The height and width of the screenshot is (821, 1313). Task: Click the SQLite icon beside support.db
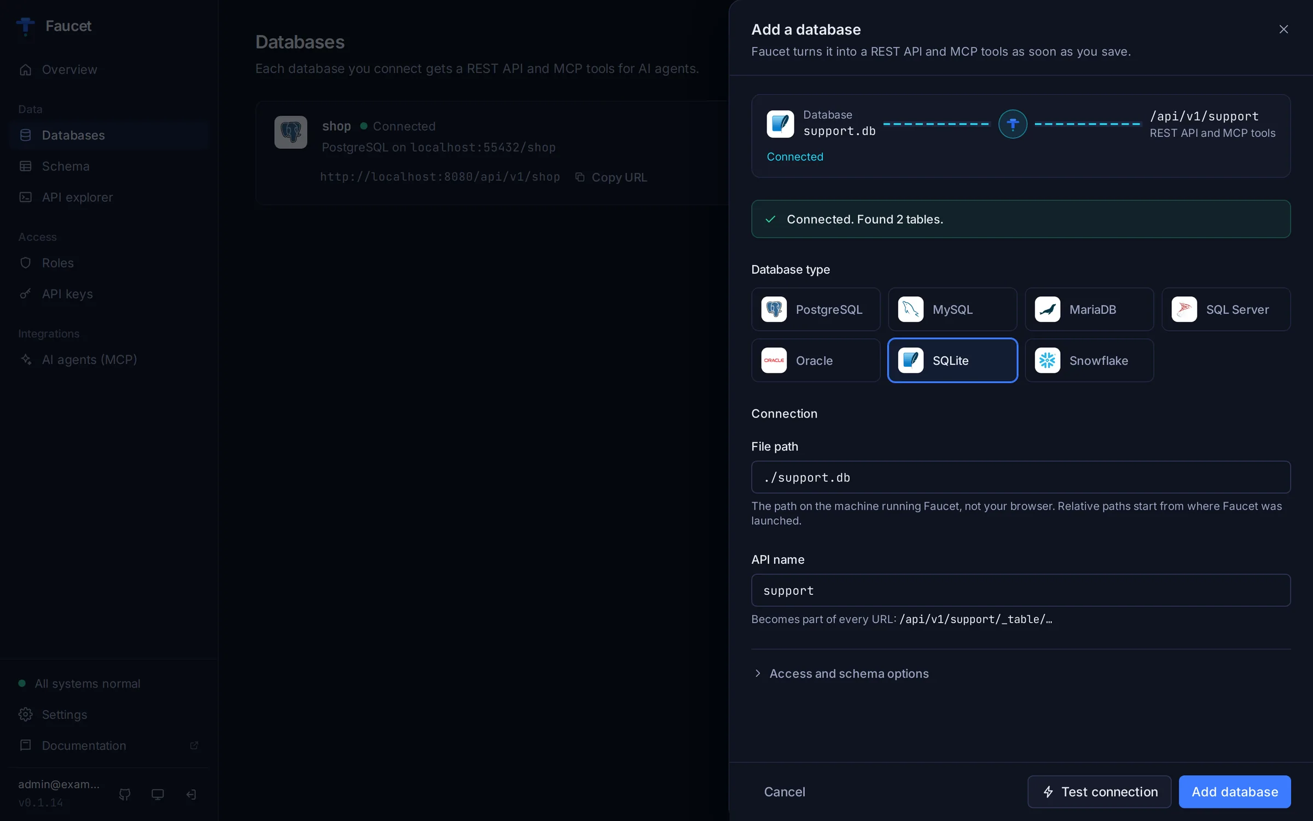(x=780, y=124)
